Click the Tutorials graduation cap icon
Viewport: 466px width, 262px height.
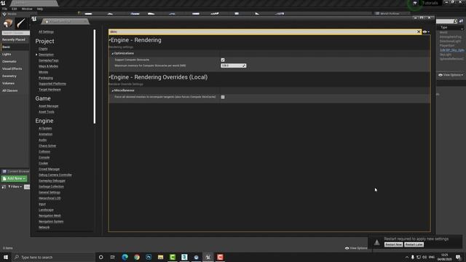415,3
